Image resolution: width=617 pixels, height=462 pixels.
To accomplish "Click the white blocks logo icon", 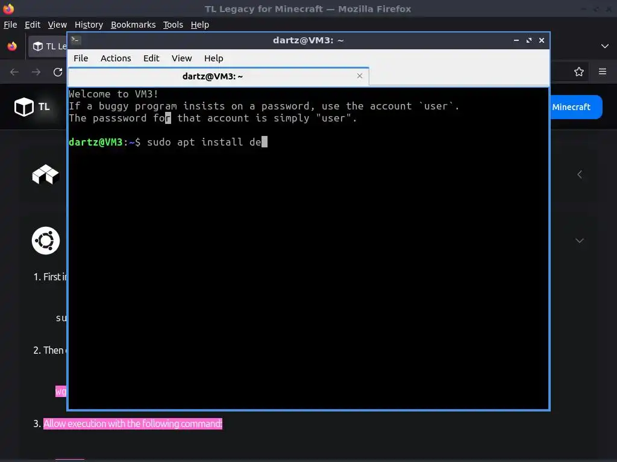I will [46, 174].
